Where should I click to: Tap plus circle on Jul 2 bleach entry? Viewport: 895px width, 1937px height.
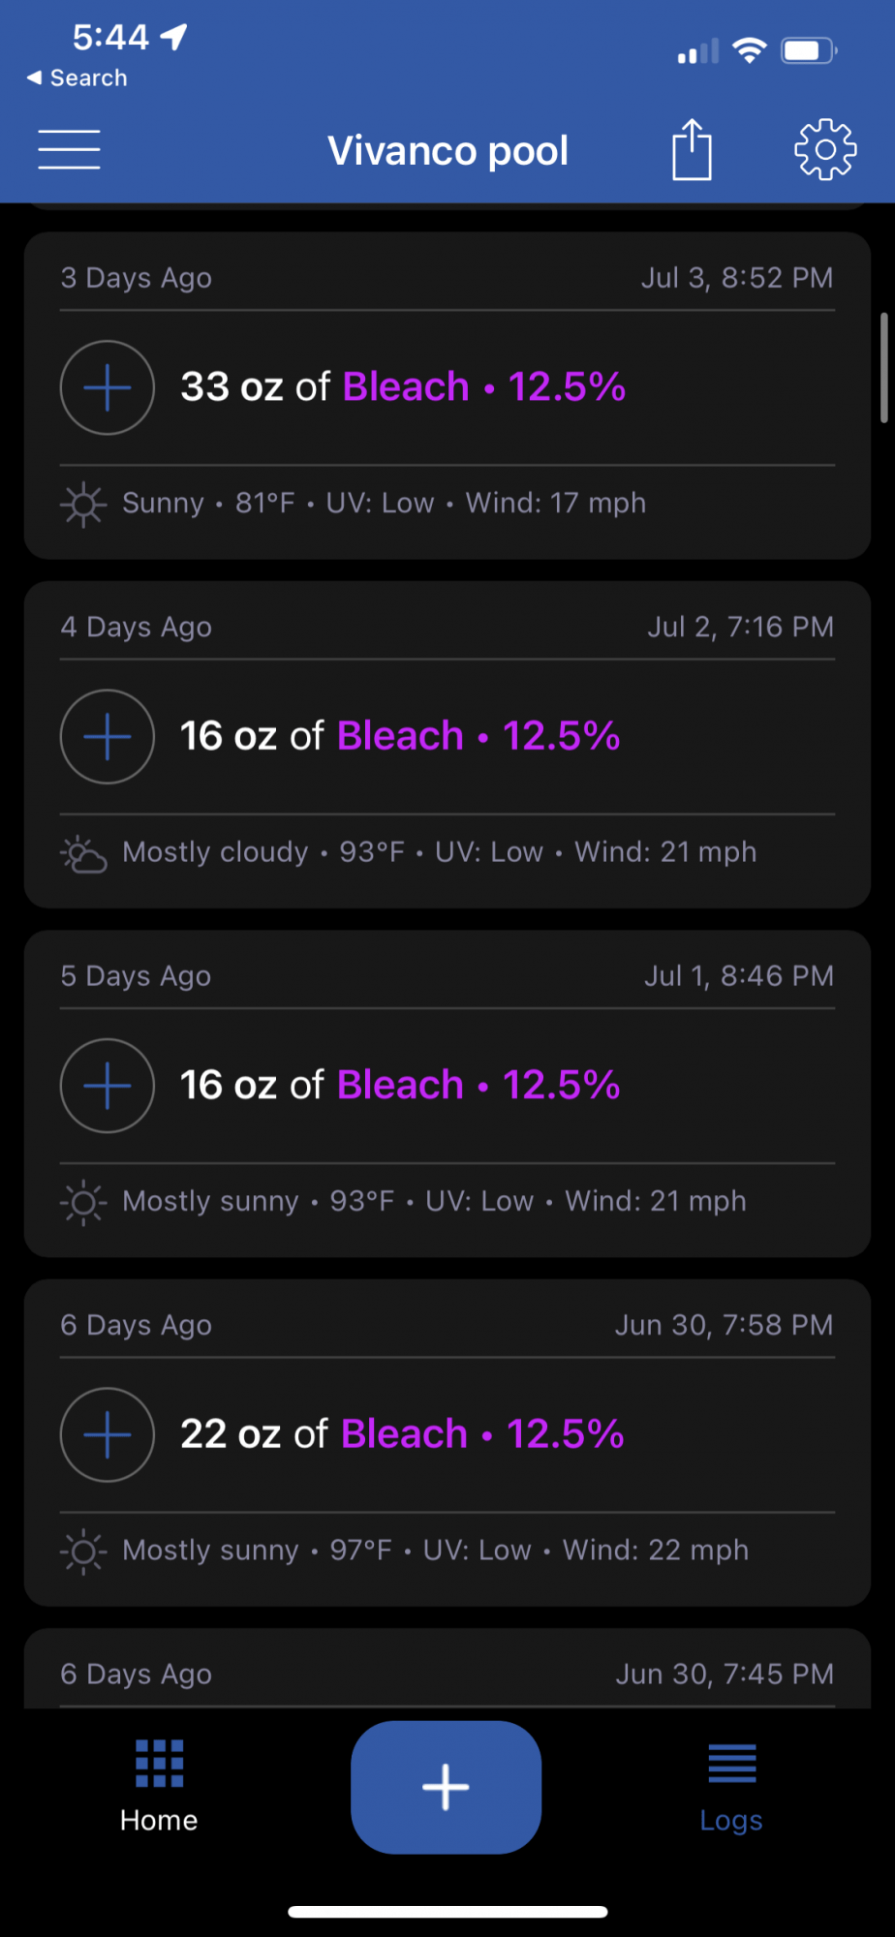point(108,736)
